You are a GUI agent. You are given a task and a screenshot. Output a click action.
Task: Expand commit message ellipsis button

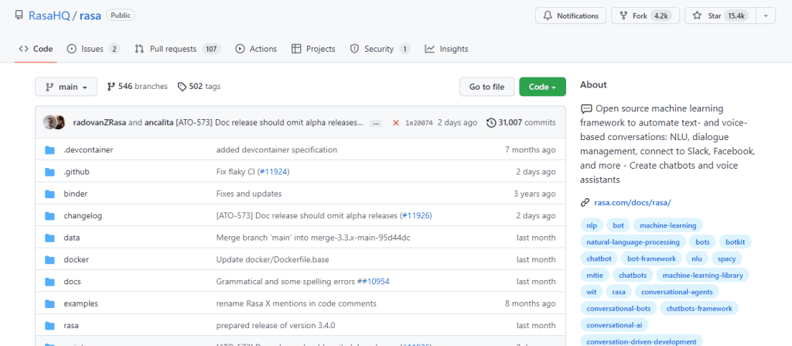pyautogui.click(x=376, y=123)
